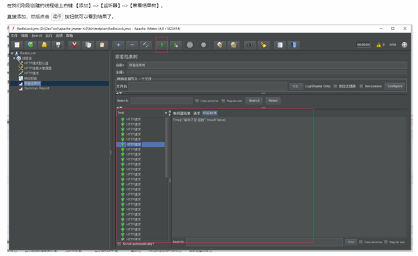
Task: Click the Stop test toolbar icon
Action: click(190, 45)
